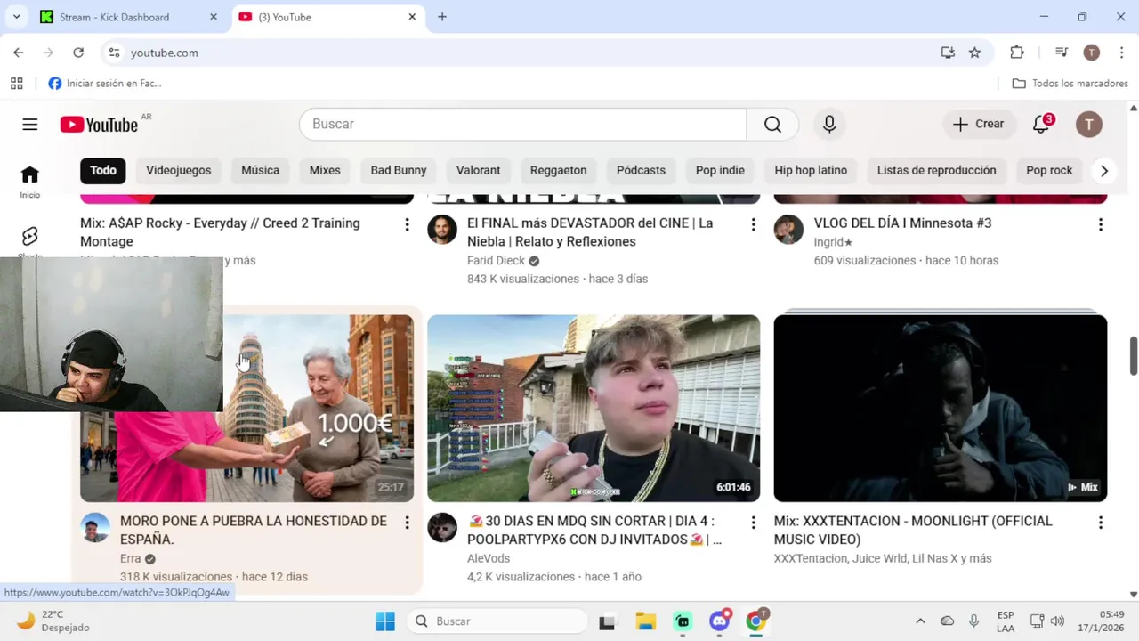Click the page vertical scrollbar thumb
Image resolution: width=1139 pixels, height=641 pixels.
pos(1133,356)
